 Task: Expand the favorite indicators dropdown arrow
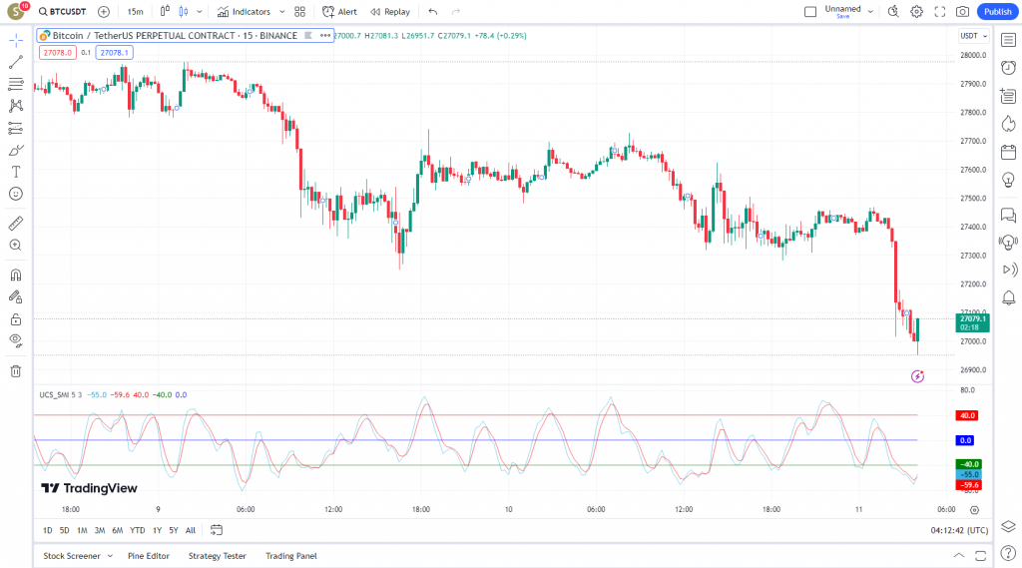pos(281,12)
